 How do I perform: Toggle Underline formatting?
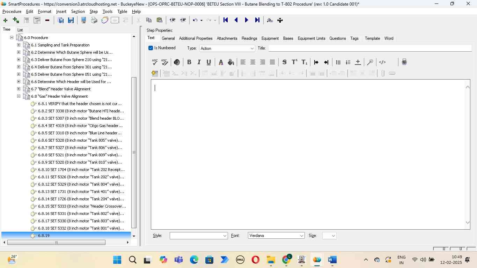pos(208,62)
